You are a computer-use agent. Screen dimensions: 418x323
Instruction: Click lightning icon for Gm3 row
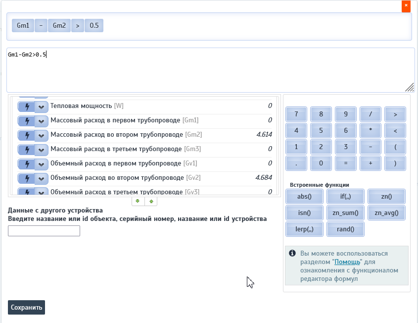coord(27,149)
